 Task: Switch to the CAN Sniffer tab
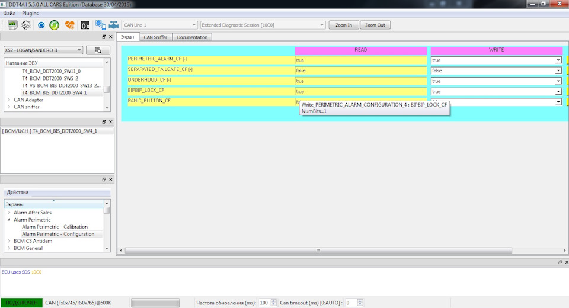155,37
